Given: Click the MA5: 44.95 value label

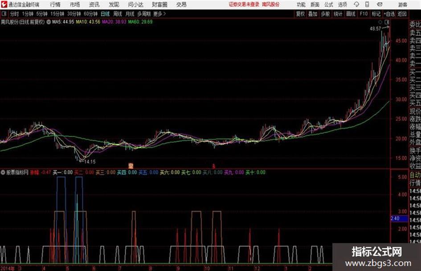Looking at the screenshot, I should tap(63, 22).
